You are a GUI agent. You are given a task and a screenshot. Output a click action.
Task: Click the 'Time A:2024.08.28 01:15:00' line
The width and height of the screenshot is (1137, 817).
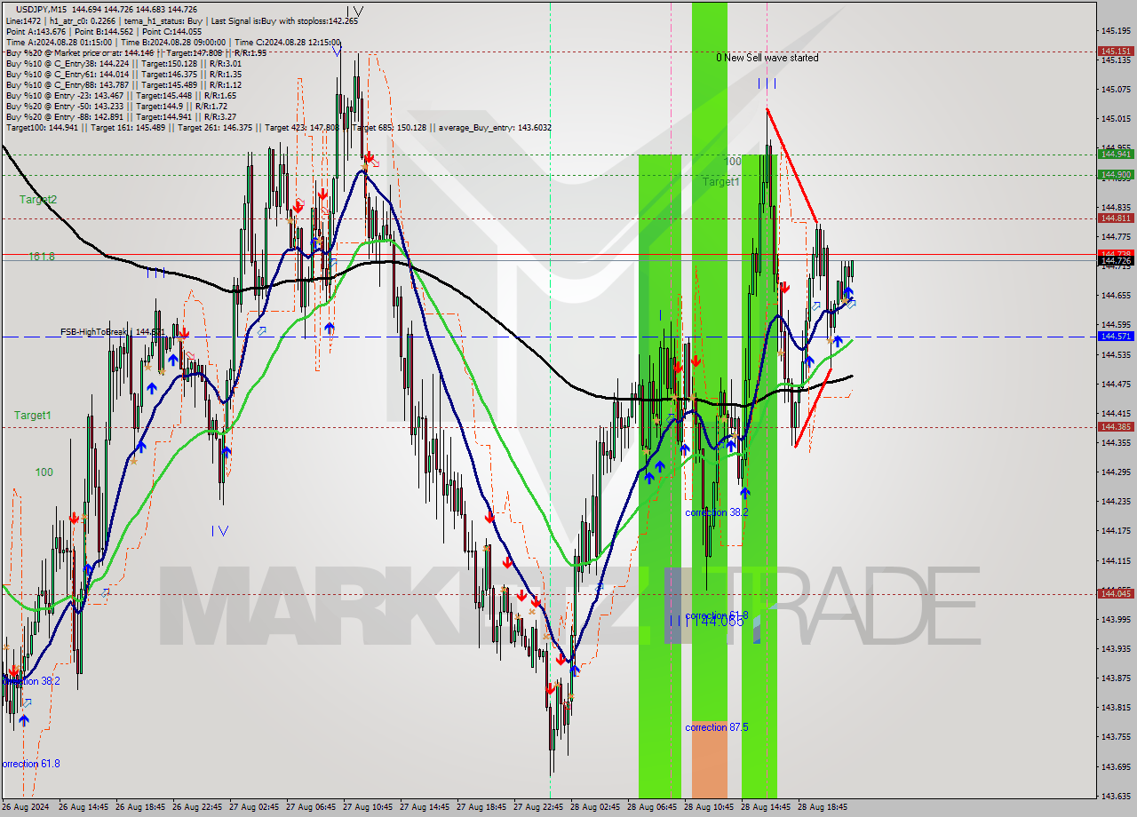point(173,42)
